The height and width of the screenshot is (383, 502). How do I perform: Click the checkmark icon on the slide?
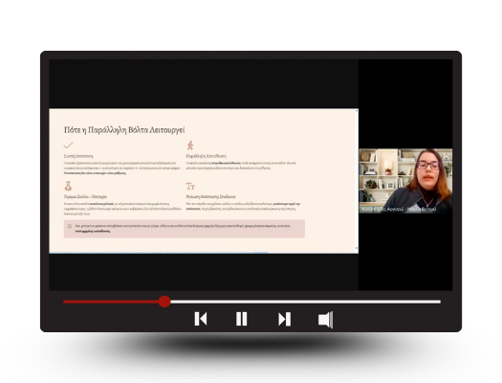pyautogui.click(x=68, y=146)
